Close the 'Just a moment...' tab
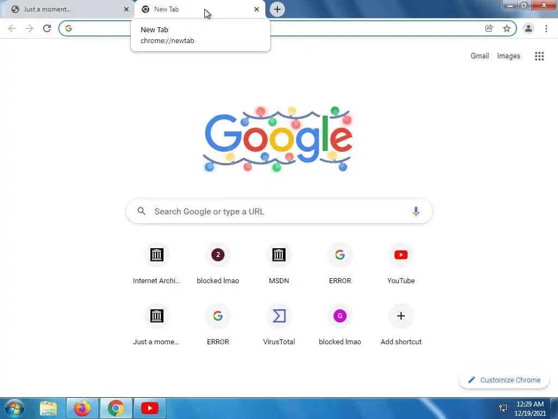 126,9
